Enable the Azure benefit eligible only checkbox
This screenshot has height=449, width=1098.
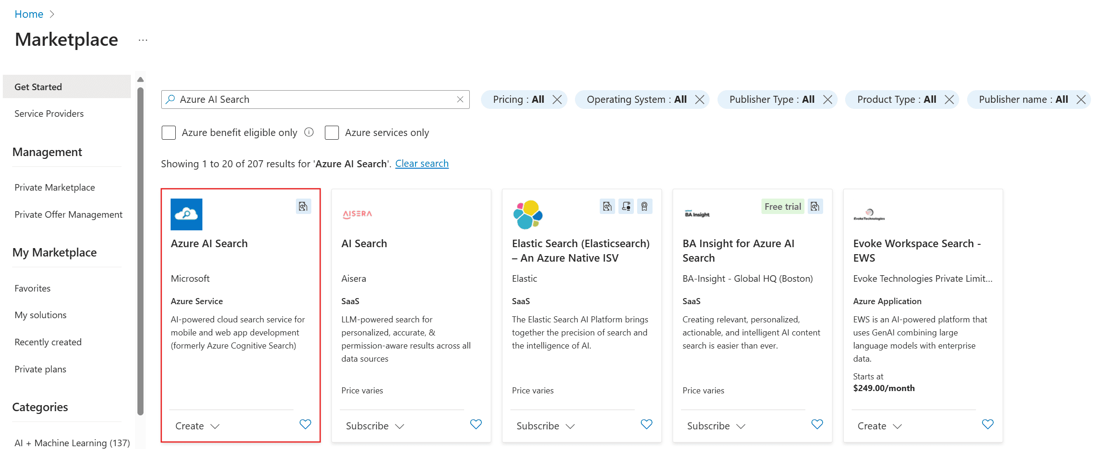pyautogui.click(x=168, y=132)
